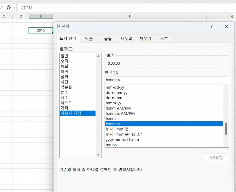Choose h"시" mm"분" format

tap(164, 129)
